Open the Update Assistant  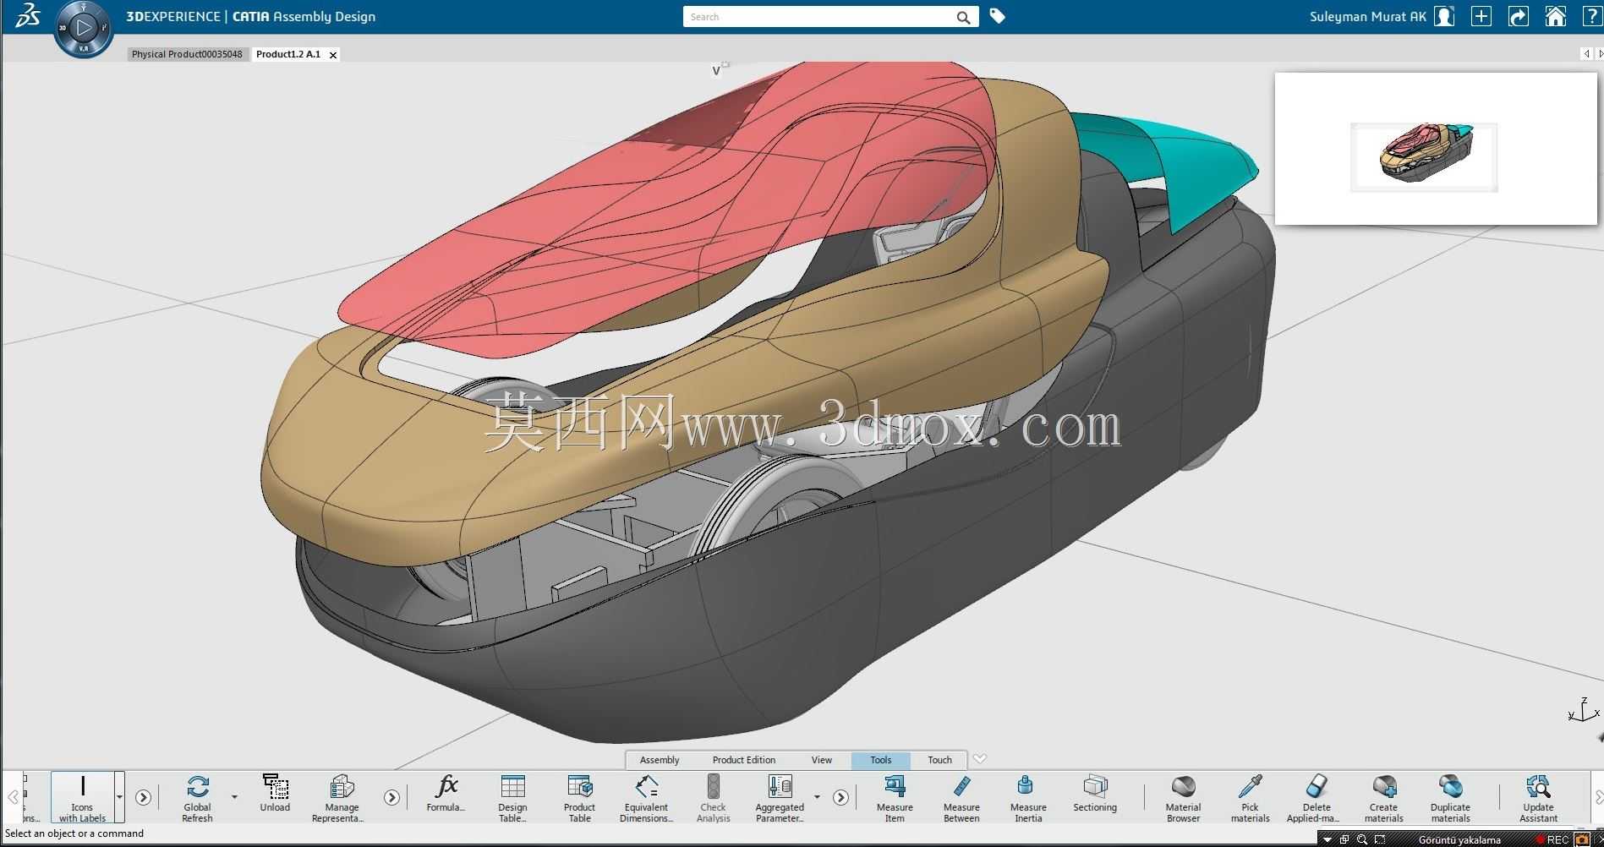(x=1538, y=797)
